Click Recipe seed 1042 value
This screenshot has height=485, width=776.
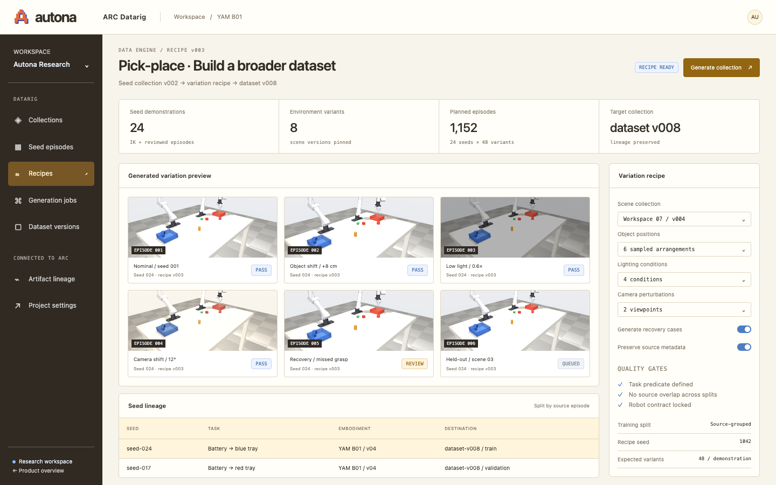click(745, 441)
